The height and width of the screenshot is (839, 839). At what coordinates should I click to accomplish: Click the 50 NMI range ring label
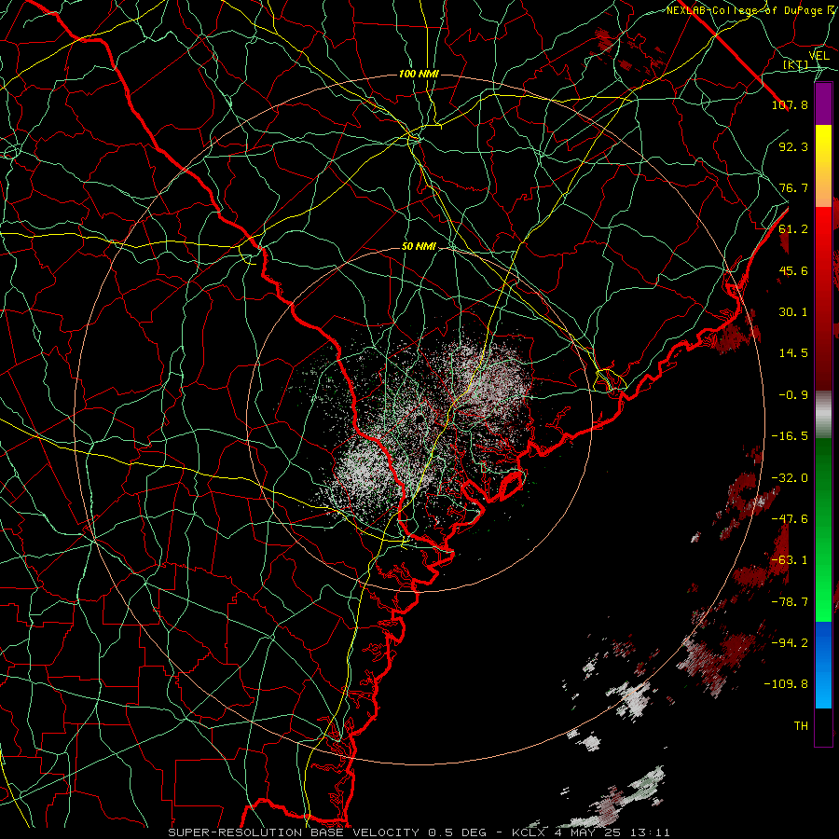coord(419,246)
